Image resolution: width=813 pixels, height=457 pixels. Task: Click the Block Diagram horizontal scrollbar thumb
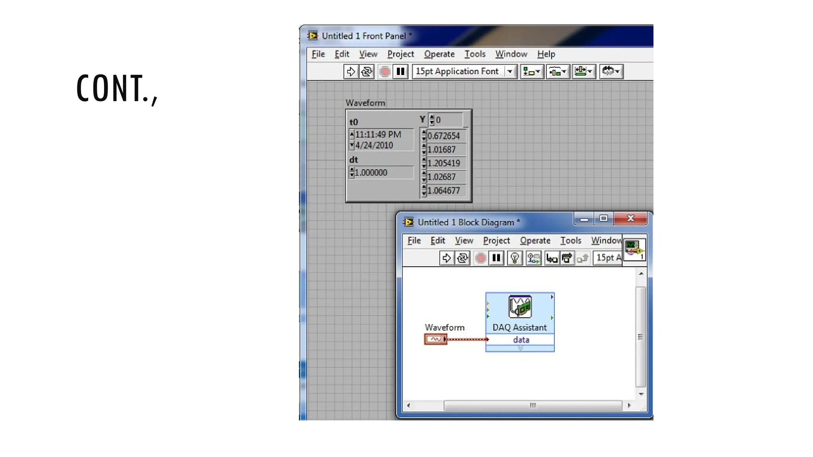(x=532, y=405)
